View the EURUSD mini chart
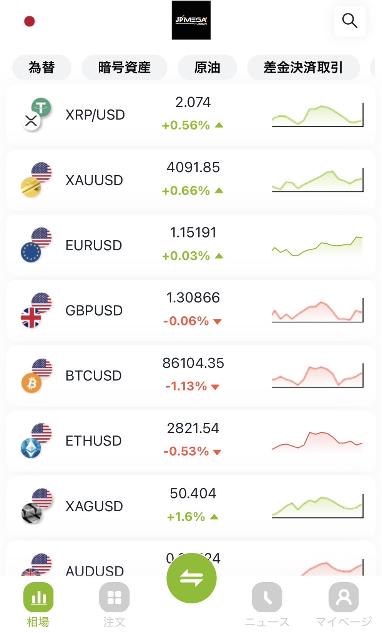The height and width of the screenshot is (633, 382). point(317,246)
